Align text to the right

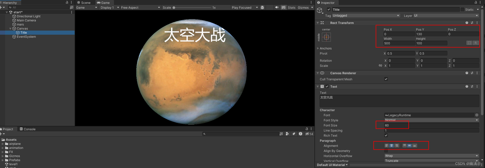[397, 146]
